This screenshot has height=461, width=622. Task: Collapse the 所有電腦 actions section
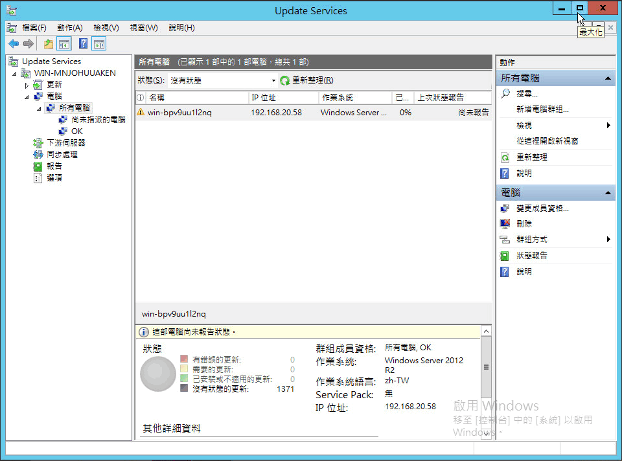tap(608, 78)
